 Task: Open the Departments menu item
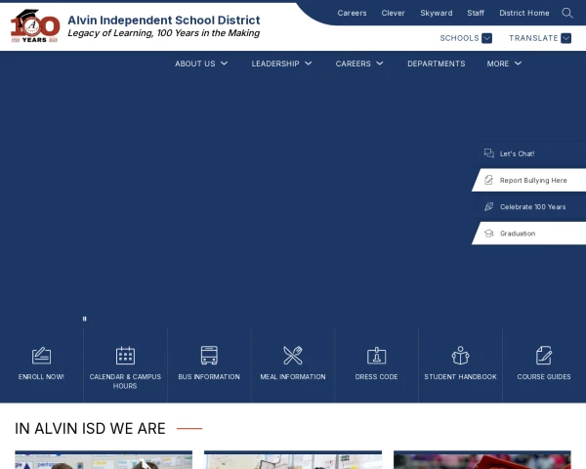[x=437, y=64]
